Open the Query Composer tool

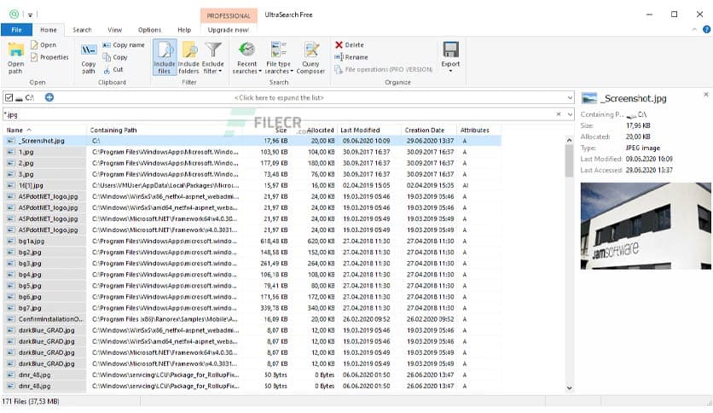tap(312, 51)
